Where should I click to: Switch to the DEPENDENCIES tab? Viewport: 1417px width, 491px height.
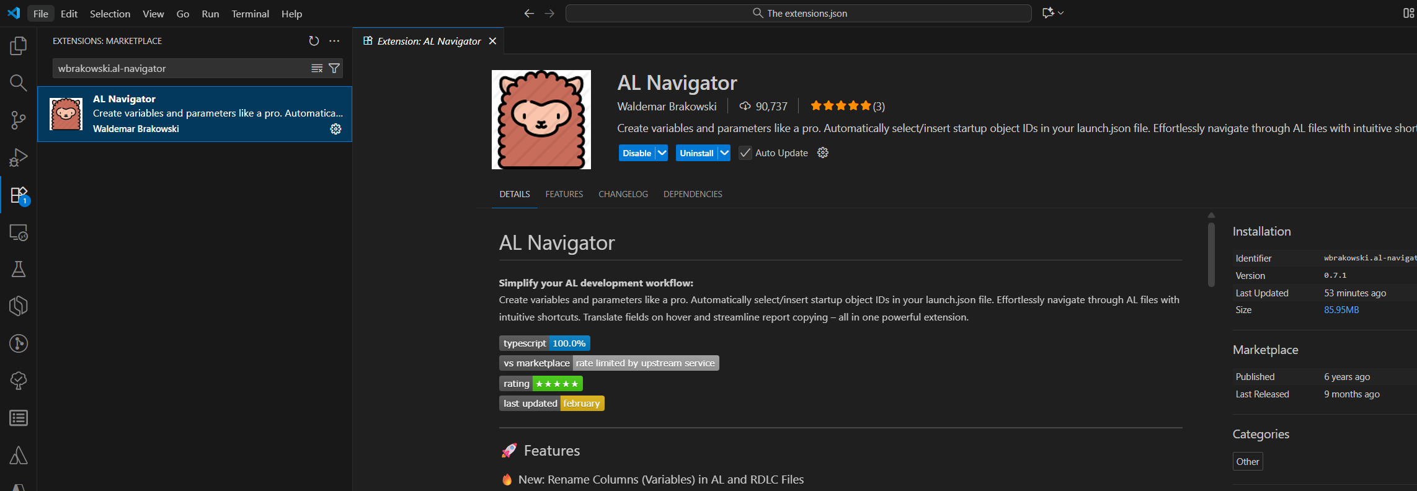click(693, 194)
